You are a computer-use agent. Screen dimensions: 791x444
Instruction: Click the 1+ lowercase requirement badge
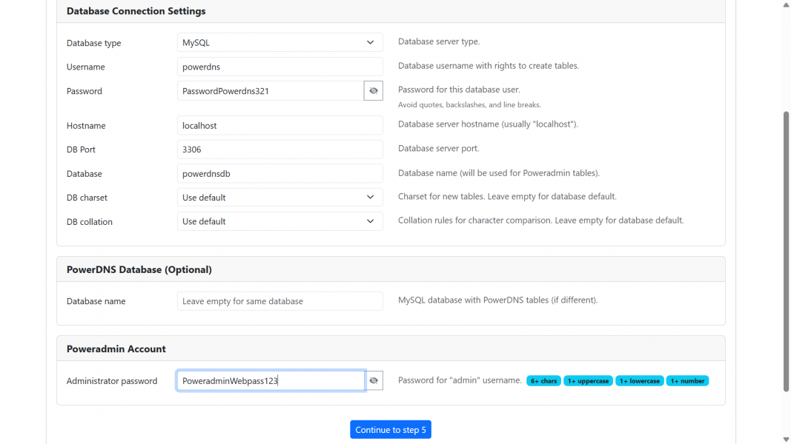pyautogui.click(x=639, y=381)
